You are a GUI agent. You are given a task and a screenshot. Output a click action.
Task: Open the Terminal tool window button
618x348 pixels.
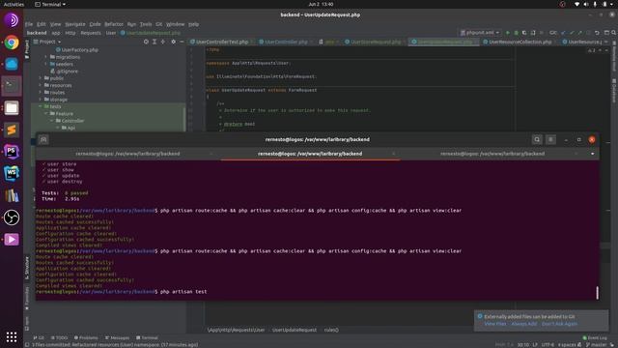147,337
